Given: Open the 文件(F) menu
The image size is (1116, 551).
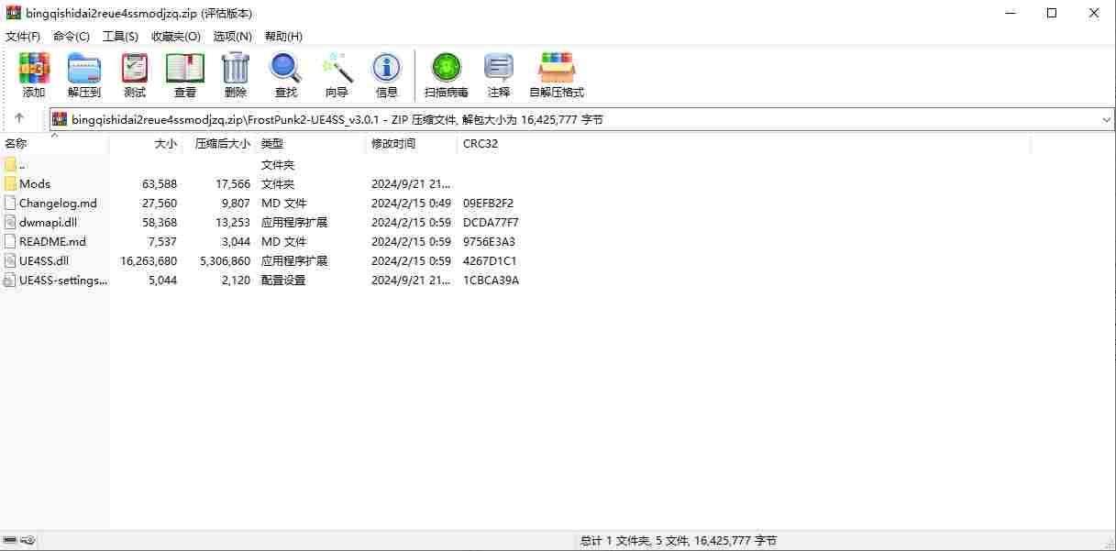Looking at the screenshot, I should 23,36.
